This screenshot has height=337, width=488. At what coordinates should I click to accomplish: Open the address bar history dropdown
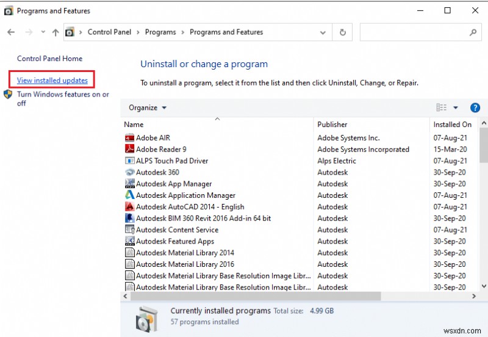323,32
